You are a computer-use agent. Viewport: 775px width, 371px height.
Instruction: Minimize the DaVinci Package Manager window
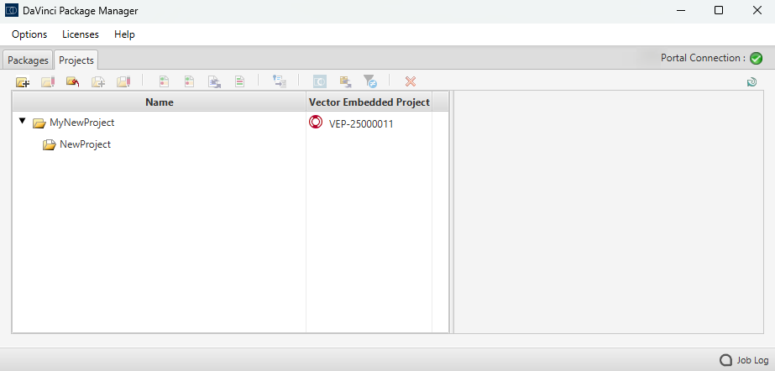[681, 10]
